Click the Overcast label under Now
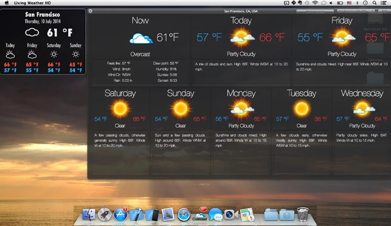 point(140,54)
